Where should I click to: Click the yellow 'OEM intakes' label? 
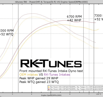click(x=29, y=74)
